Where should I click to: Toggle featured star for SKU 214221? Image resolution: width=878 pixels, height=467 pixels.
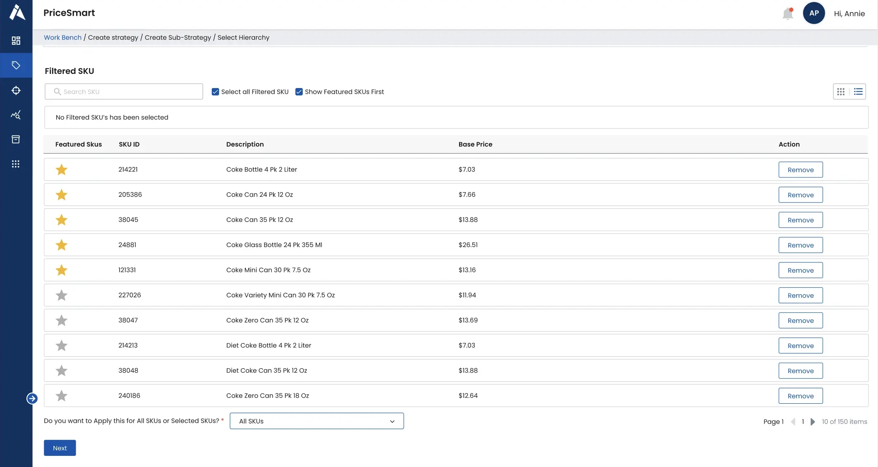point(62,169)
